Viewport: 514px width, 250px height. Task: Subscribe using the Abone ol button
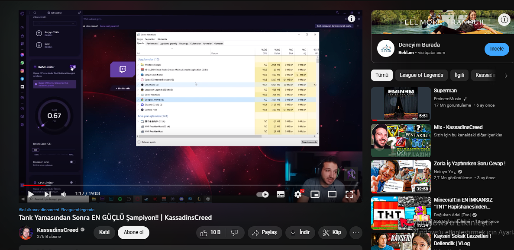pos(133,232)
